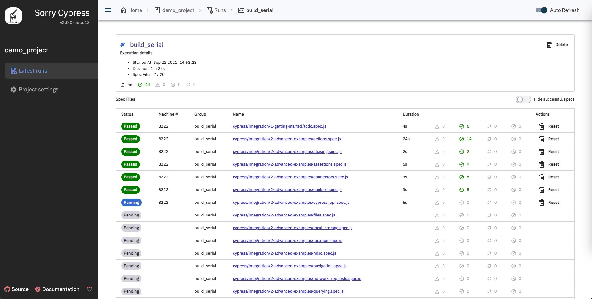Click passed check icon in actions.spec.js row
Image resolution: width=592 pixels, height=299 pixels.
tap(462, 139)
